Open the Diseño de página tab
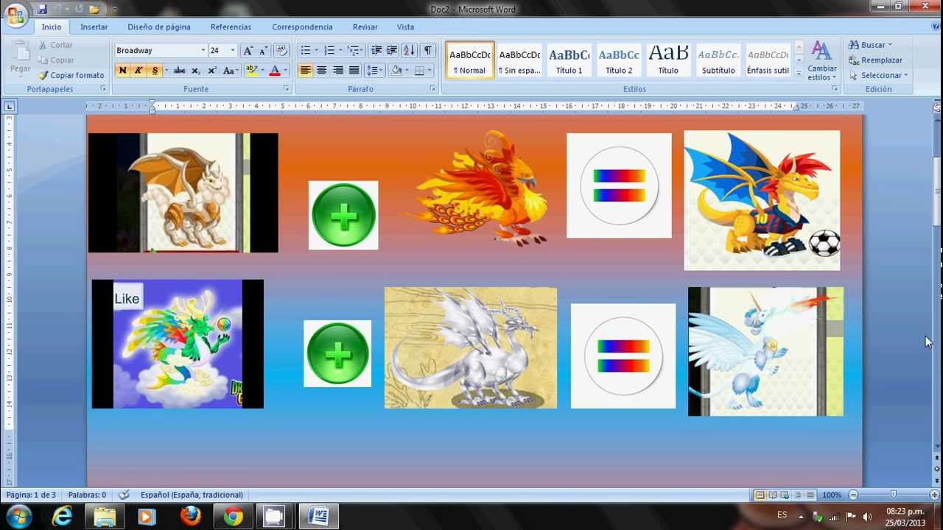943x530 pixels. point(159,26)
